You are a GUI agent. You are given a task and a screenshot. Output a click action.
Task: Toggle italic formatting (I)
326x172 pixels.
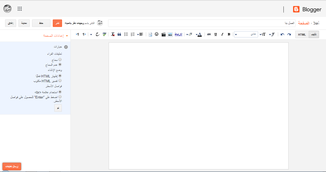coord(222,34)
